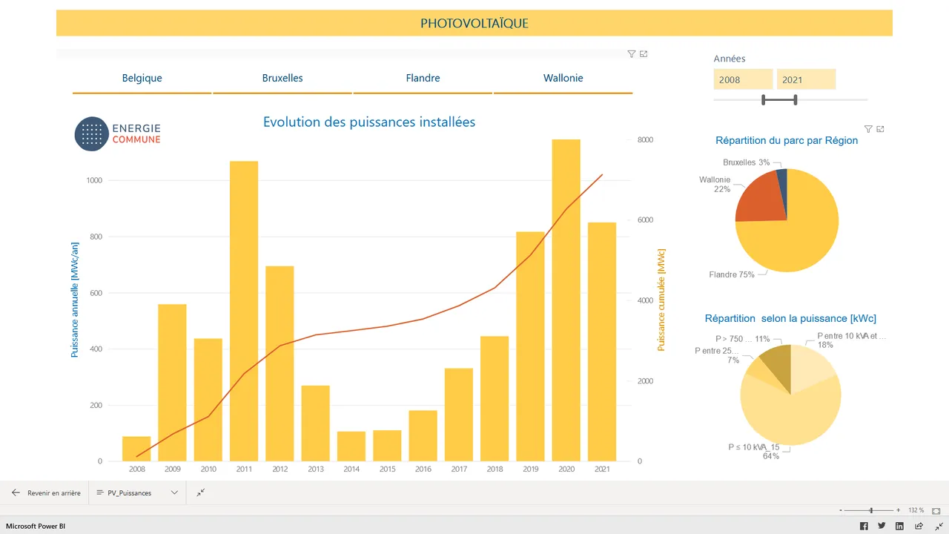Click the filter icon above the Région pie chart
This screenshot has width=949, height=534.
869,129
